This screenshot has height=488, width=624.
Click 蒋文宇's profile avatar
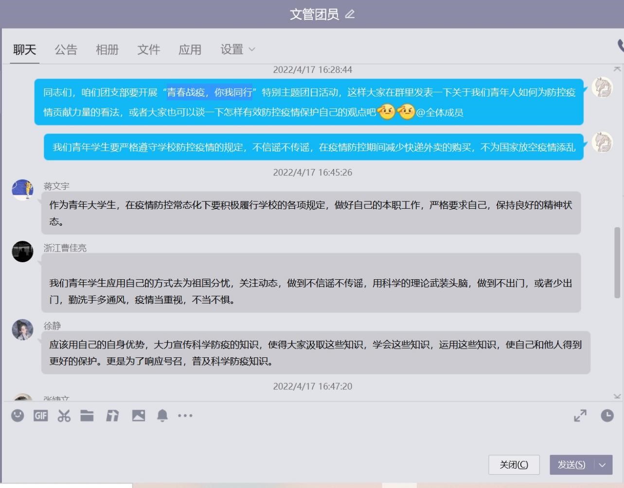click(22, 190)
